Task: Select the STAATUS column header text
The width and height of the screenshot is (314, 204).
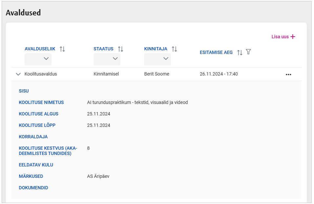Action: [103, 49]
